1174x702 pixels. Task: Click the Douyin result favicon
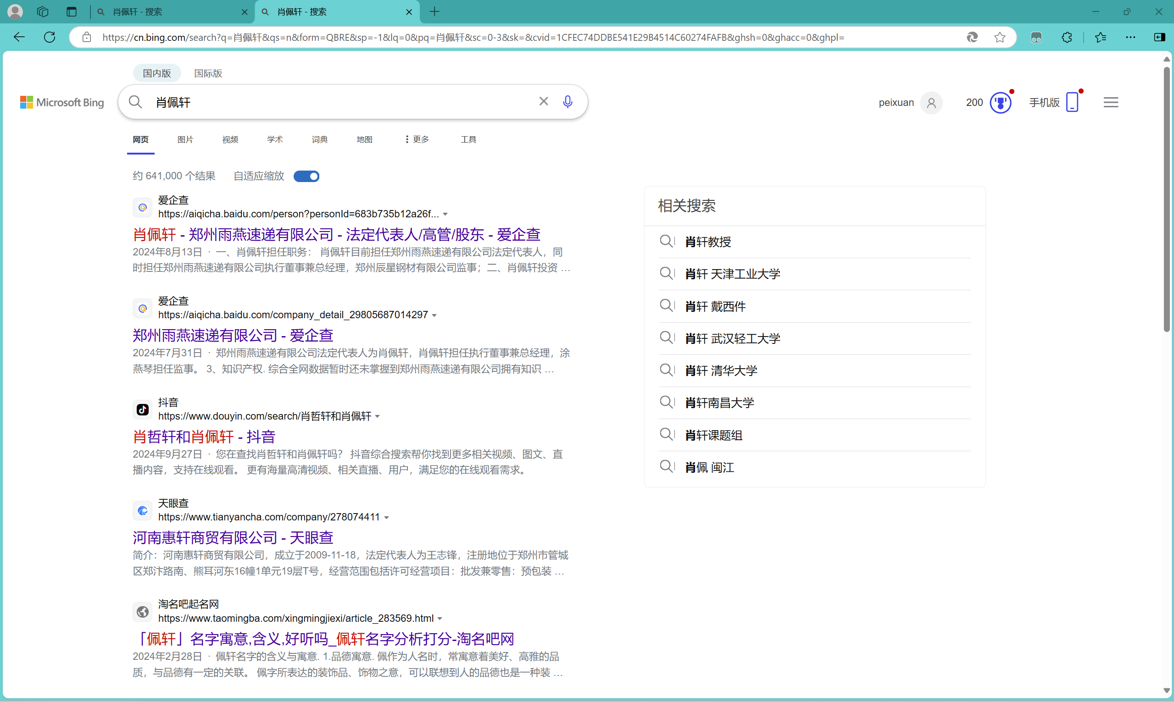pos(142,409)
